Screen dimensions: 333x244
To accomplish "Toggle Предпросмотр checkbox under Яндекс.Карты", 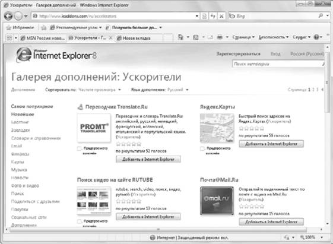I will 202,148.
